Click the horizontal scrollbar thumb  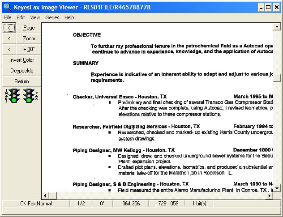pyautogui.click(x=53, y=196)
